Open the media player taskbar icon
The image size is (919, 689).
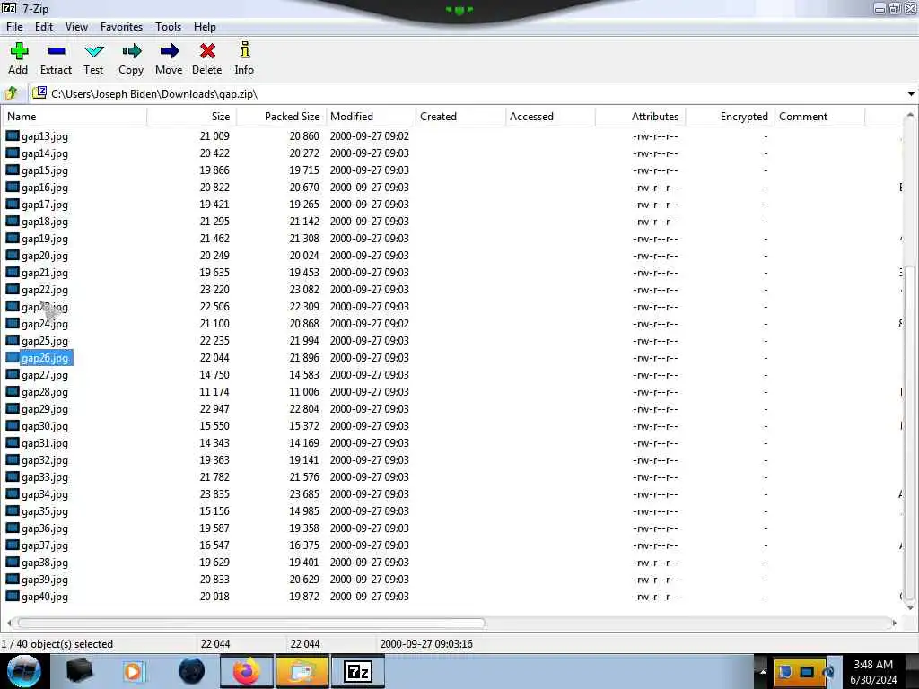point(133,671)
